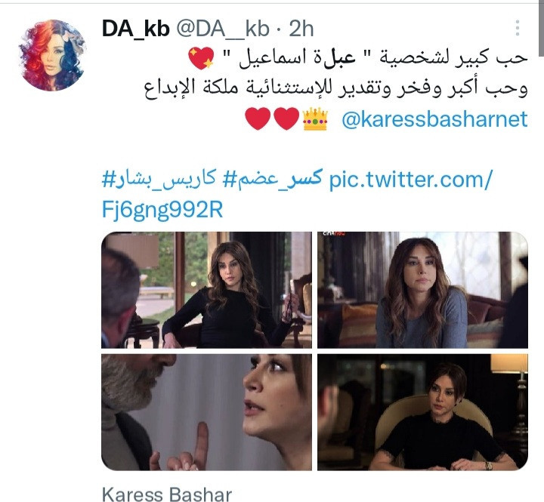The height and width of the screenshot is (502, 544).
Task: Open the 2h tweet timestamp
Action: [301, 29]
